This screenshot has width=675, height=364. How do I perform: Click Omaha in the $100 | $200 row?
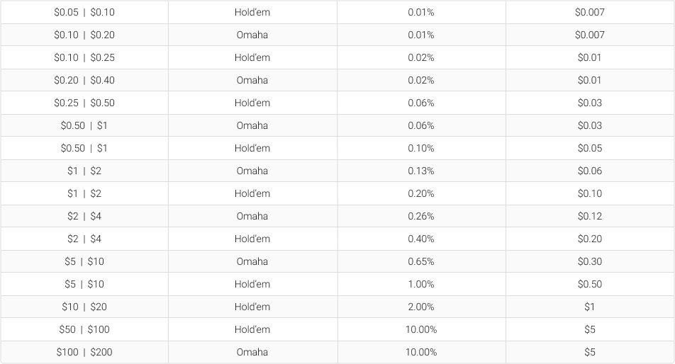click(252, 352)
